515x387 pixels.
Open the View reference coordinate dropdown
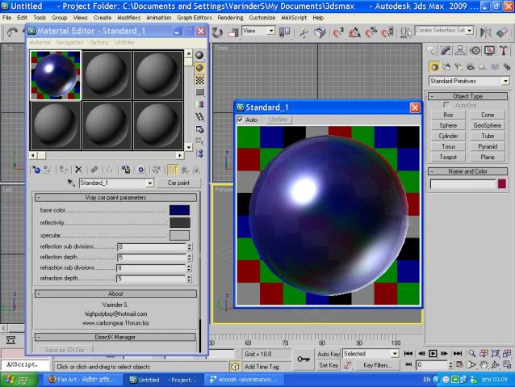tap(258, 31)
